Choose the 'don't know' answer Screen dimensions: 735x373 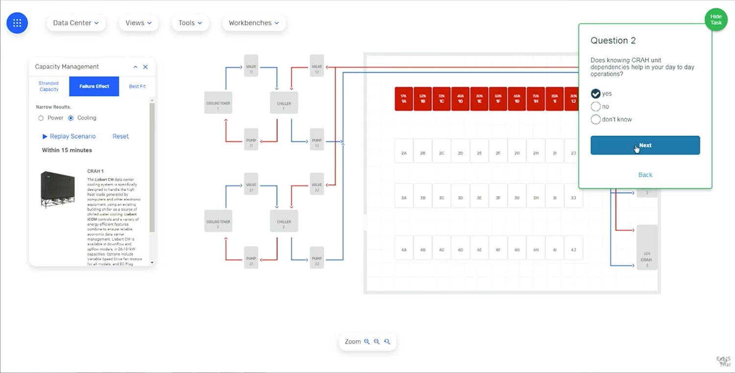596,119
